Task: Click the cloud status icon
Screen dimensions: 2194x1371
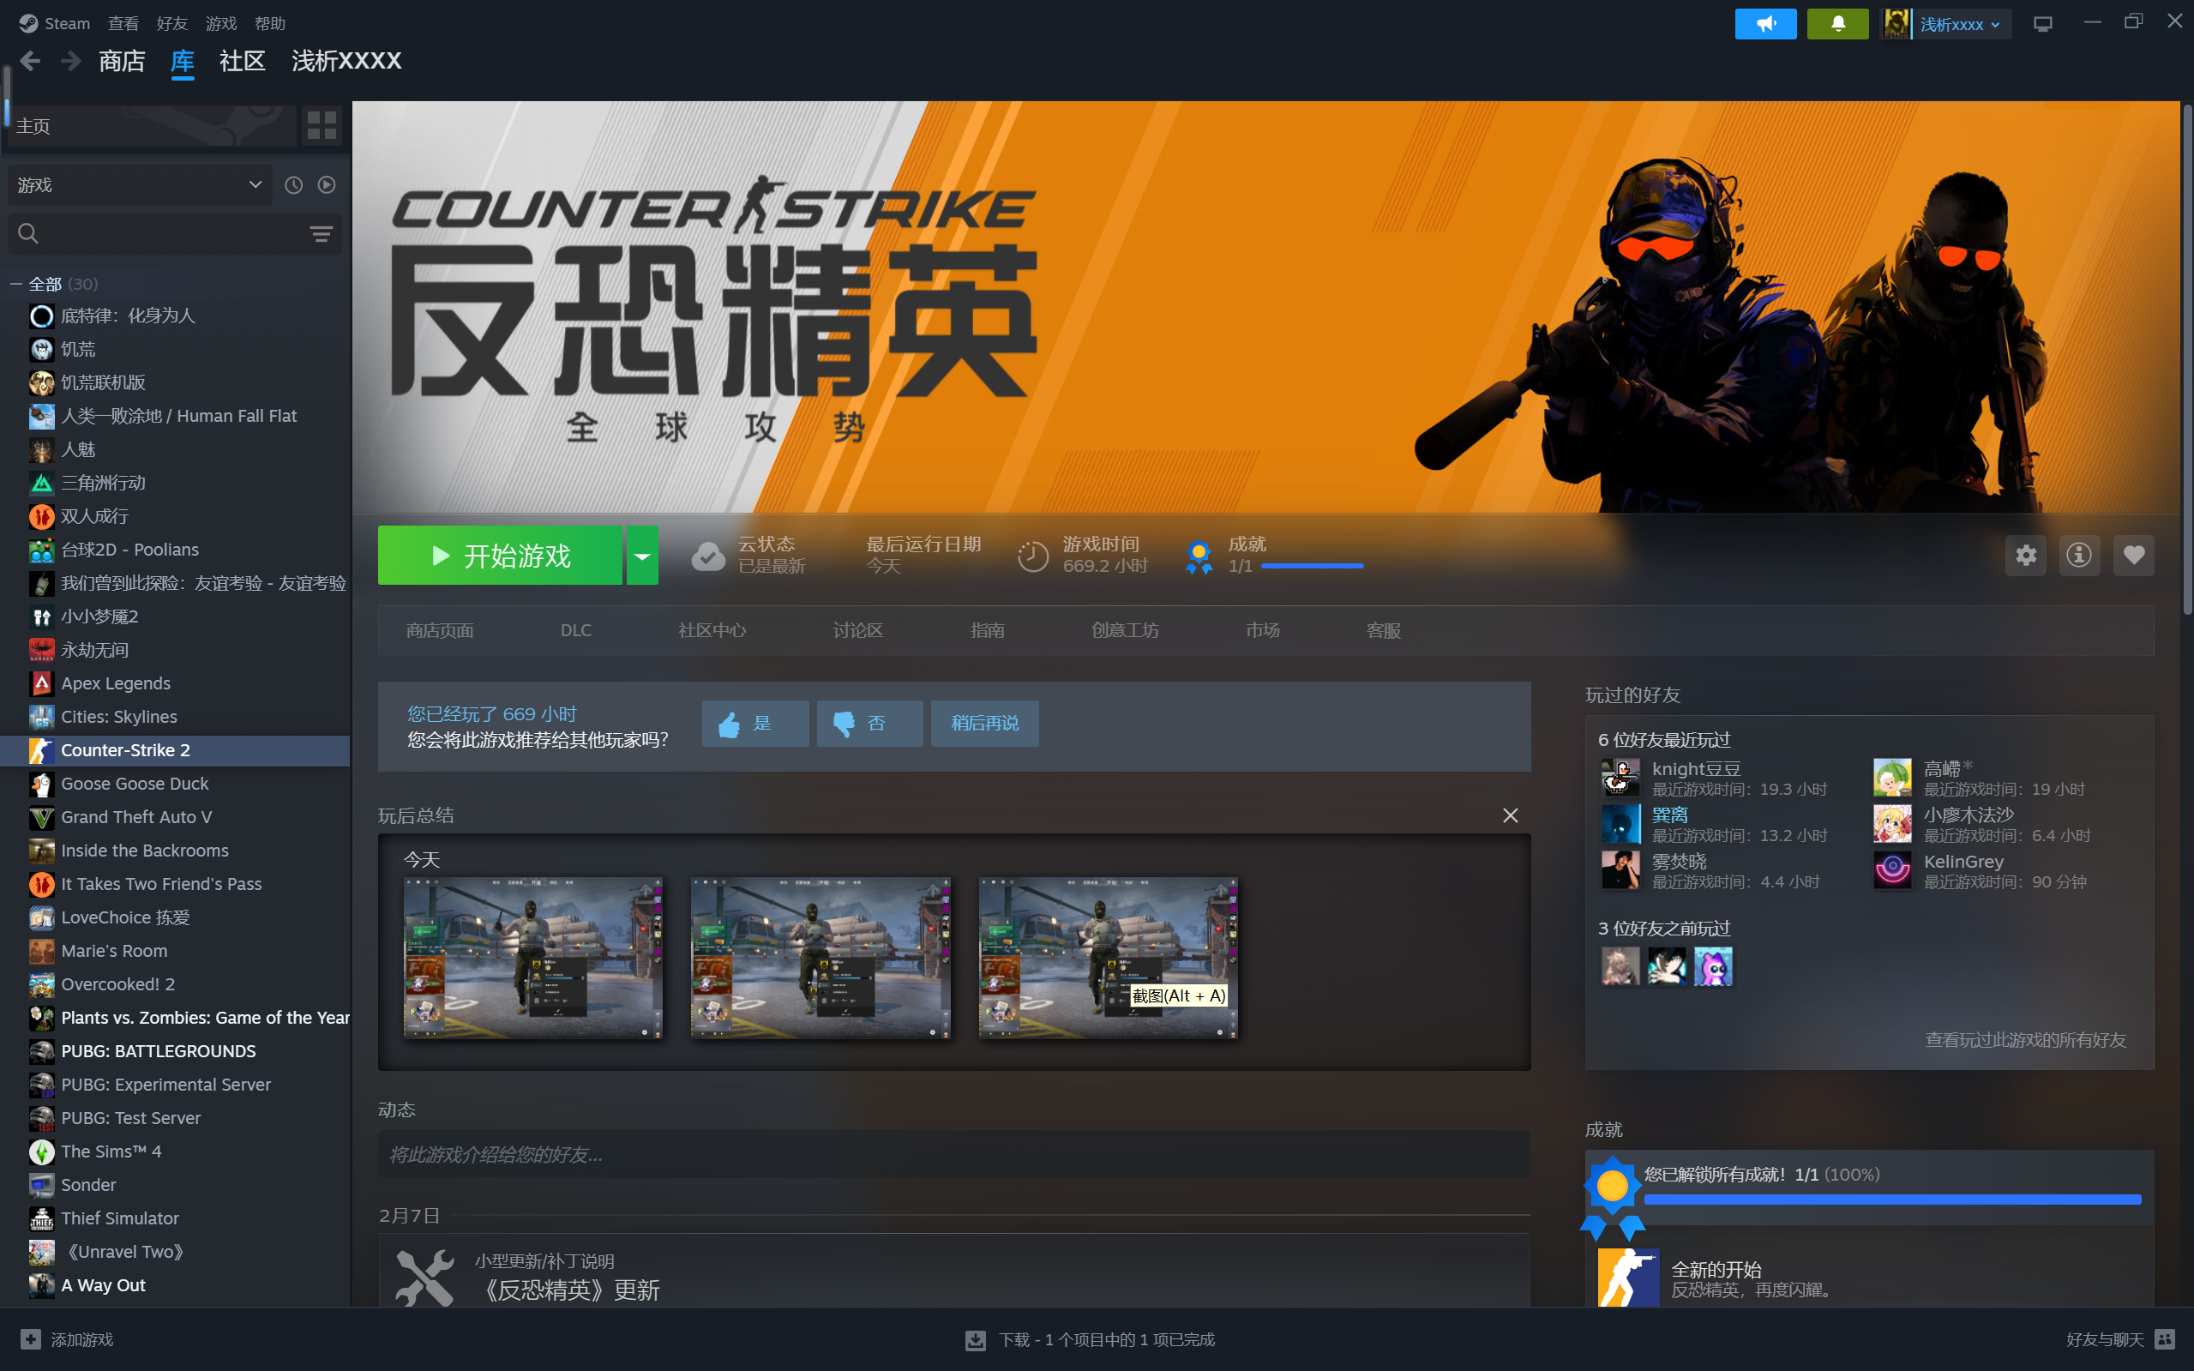Action: 708,555
